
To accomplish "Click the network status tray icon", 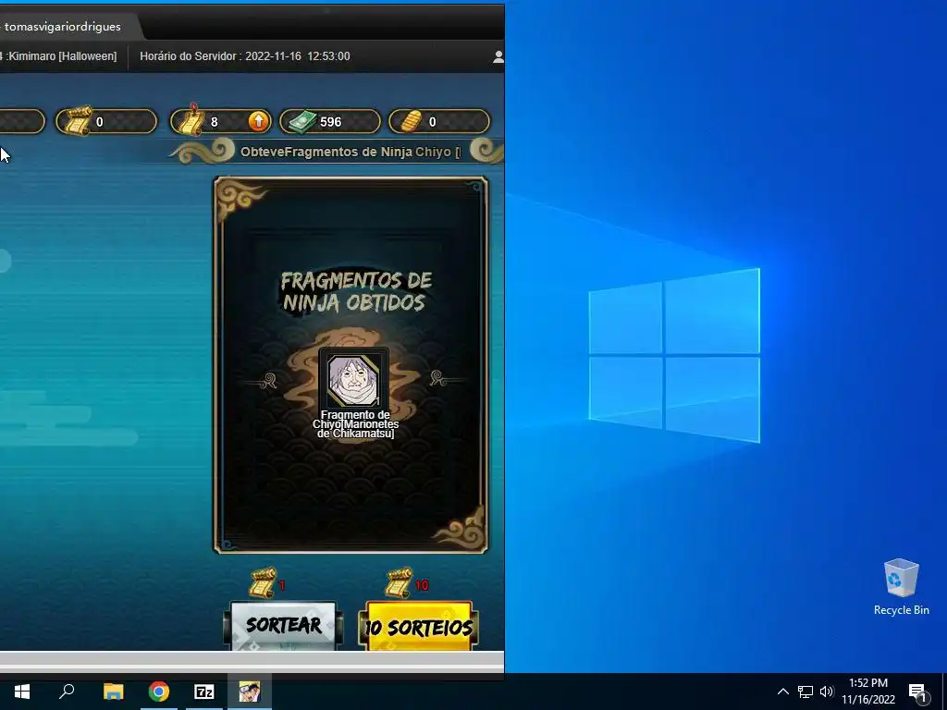I will 806,692.
